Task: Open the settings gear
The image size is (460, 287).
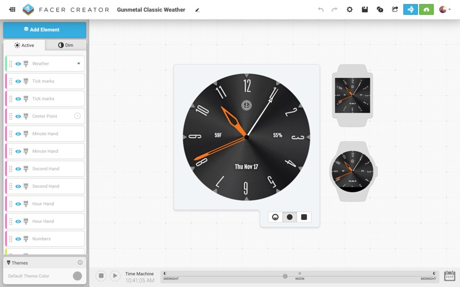Action: (x=350, y=10)
